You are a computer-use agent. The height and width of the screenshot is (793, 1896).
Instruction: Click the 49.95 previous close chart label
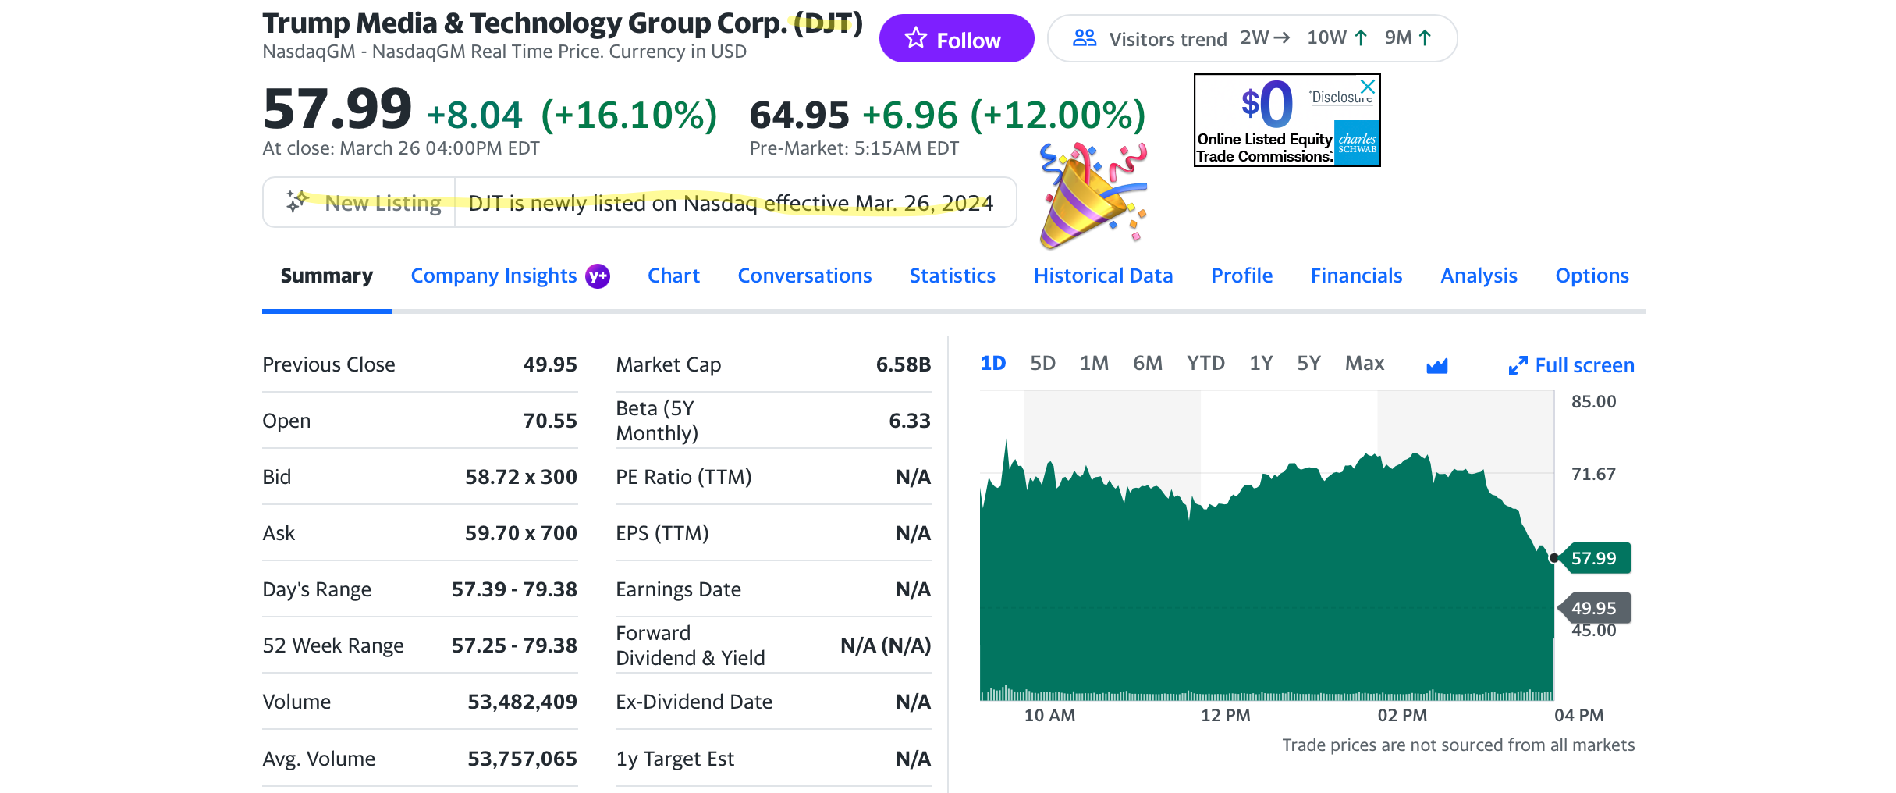[x=1593, y=608]
